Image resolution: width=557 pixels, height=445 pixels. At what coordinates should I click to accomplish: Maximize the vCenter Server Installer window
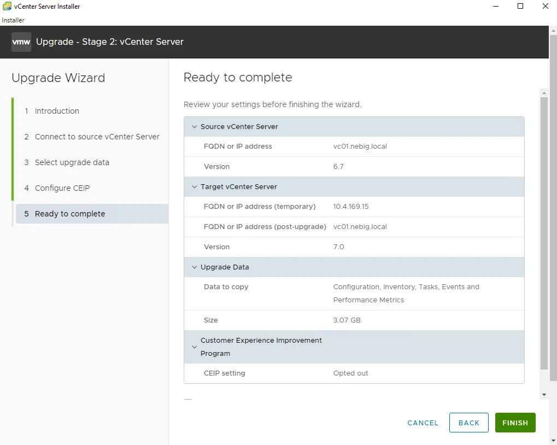tap(520, 6)
